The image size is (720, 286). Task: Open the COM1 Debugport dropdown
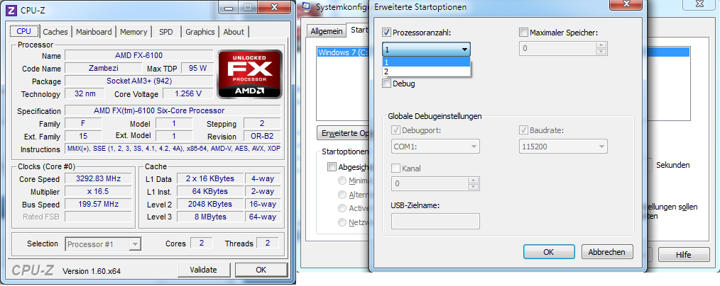(x=435, y=147)
